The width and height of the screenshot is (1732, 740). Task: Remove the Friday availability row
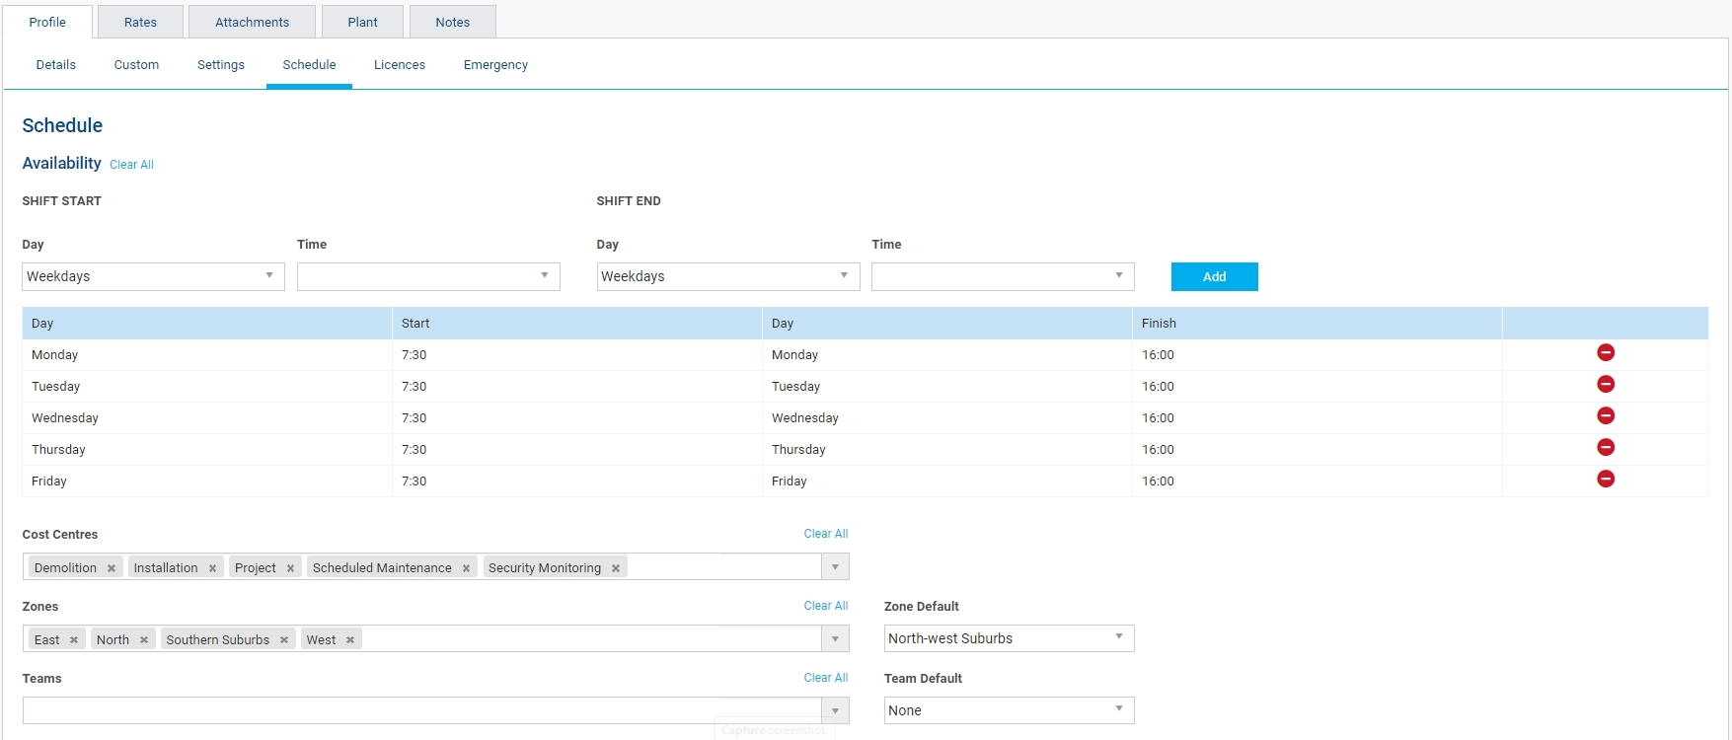1605,480
